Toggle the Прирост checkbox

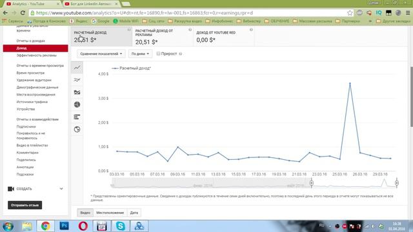pyautogui.click(x=158, y=53)
